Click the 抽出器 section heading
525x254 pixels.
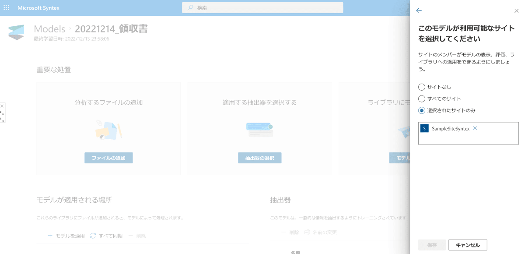[x=280, y=200]
